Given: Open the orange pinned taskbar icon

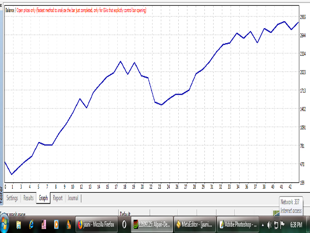Looking at the screenshot, I should [69, 225].
